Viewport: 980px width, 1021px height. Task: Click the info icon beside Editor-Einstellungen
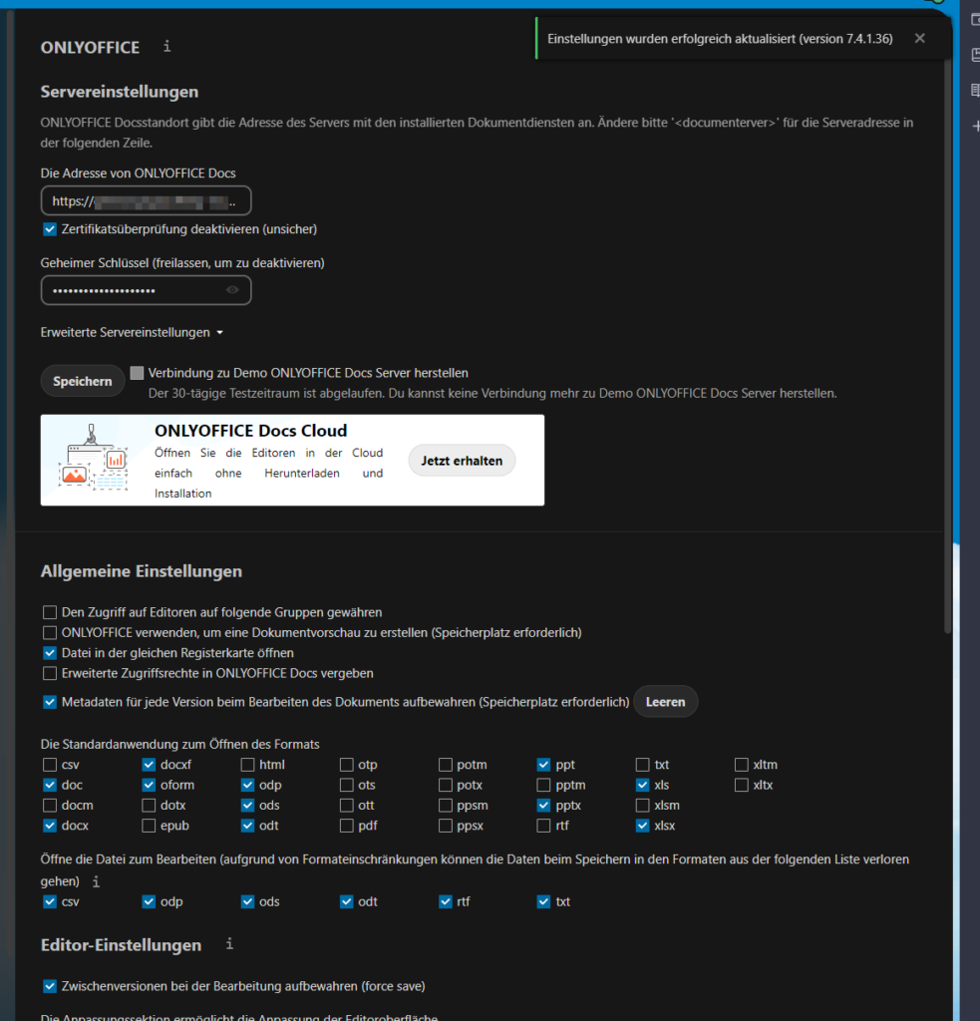[x=229, y=943]
